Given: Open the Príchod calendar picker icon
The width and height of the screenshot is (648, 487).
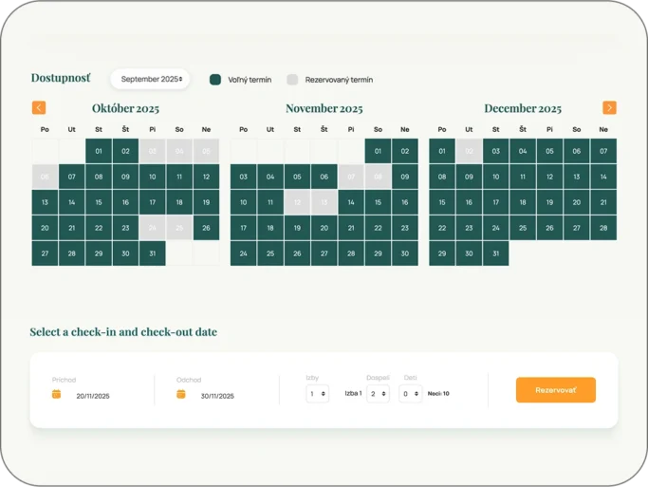Looking at the screenshot, I should click(x=57, y=394).
